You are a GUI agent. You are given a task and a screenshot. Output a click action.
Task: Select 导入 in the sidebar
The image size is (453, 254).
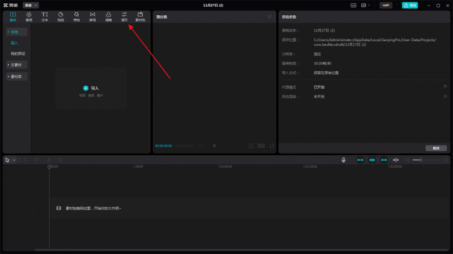[x=14, y=43]
